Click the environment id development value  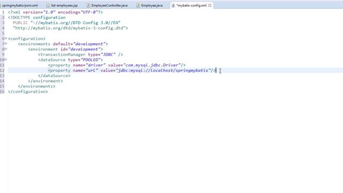point(84,49)
